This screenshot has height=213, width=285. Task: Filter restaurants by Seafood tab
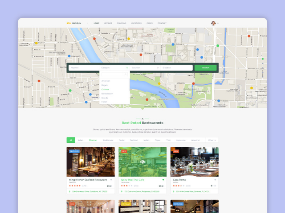pos(134,140)
